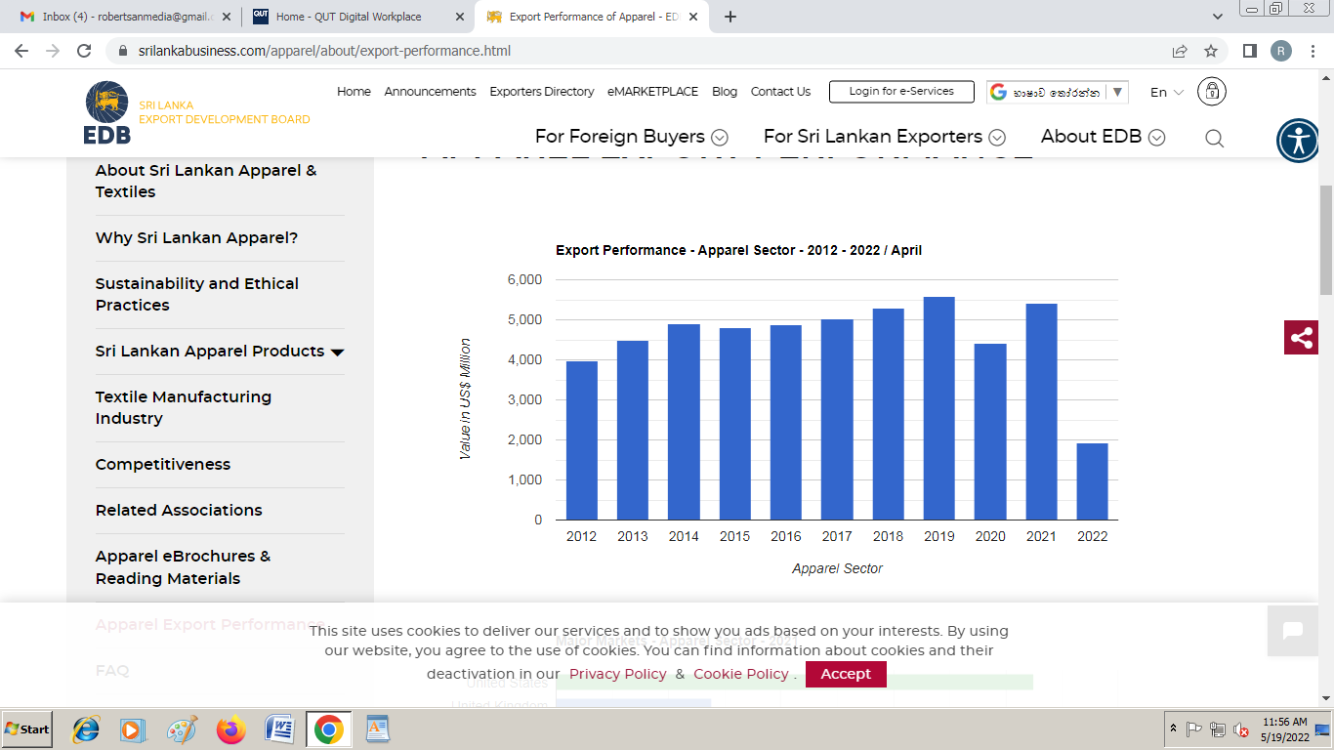This screenshot has height=750, width=1334.
Task: Open Sustainability and Ethical Practices link
Action: [197, 295]
